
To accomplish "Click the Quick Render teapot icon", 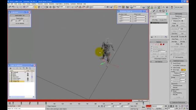I will (x=144, y=7).
